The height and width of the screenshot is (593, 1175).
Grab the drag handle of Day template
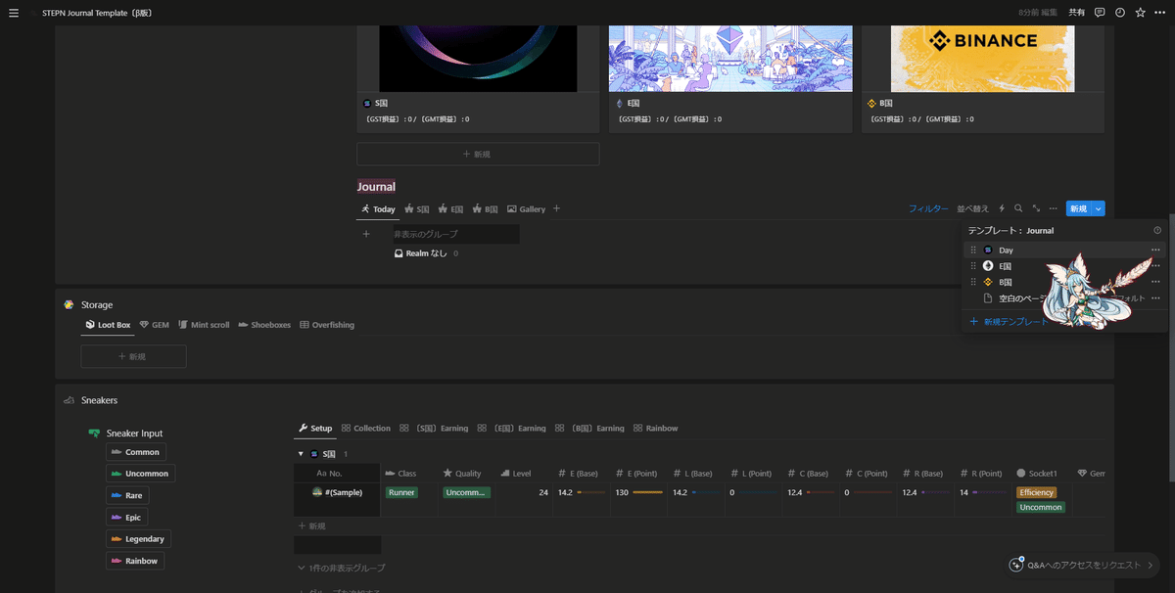(973, 251)
